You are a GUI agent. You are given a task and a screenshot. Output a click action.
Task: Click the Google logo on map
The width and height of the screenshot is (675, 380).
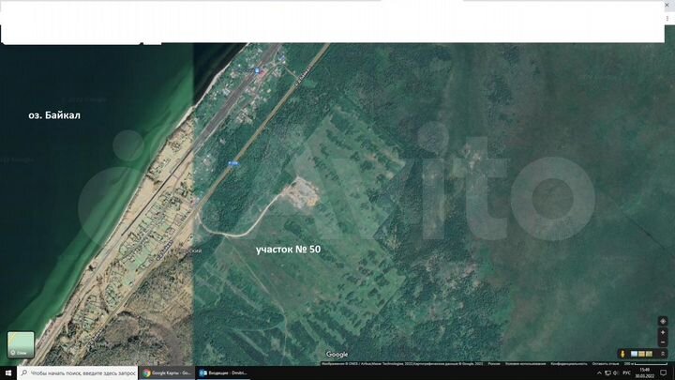tap(337, 354)
